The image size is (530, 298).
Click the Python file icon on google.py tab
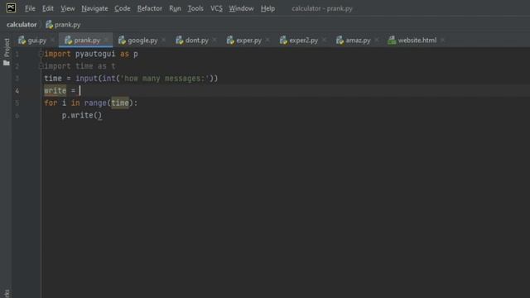(x=122, y=41)
